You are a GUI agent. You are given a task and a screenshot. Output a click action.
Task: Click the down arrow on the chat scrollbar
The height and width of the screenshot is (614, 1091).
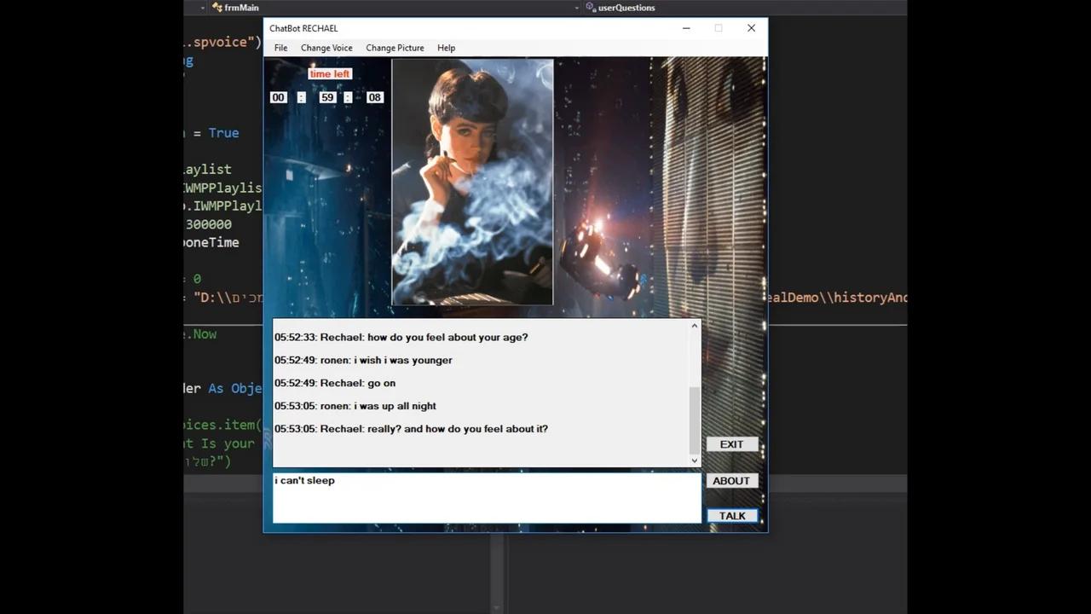point(694,460)
